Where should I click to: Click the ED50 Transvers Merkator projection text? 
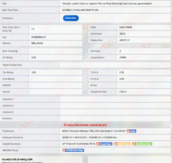pyautogui.click(x=94, y=131)
